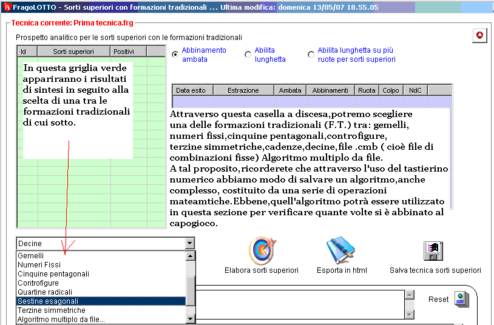Click the Elabora sorti superiori target icon
Screen dimensions: 494x325
point(262,250)
